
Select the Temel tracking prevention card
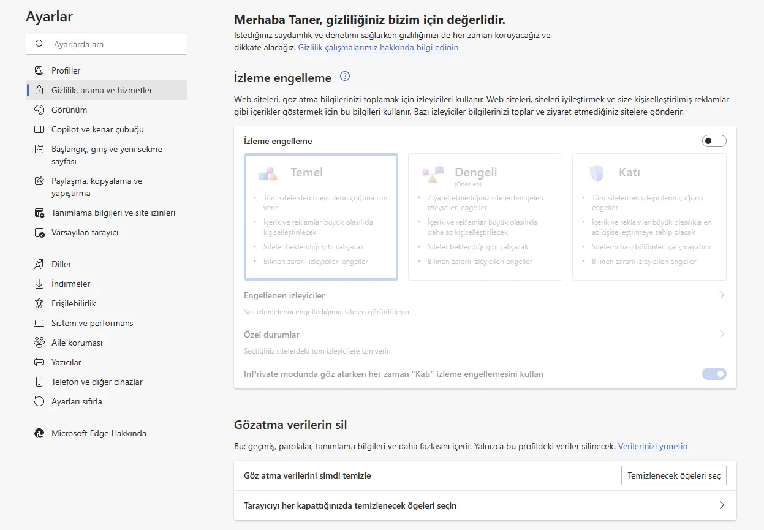[321, 217]
